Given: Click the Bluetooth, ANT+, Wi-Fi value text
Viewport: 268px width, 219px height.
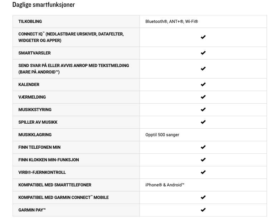Looking at the screenshot, I should point(172,22).
